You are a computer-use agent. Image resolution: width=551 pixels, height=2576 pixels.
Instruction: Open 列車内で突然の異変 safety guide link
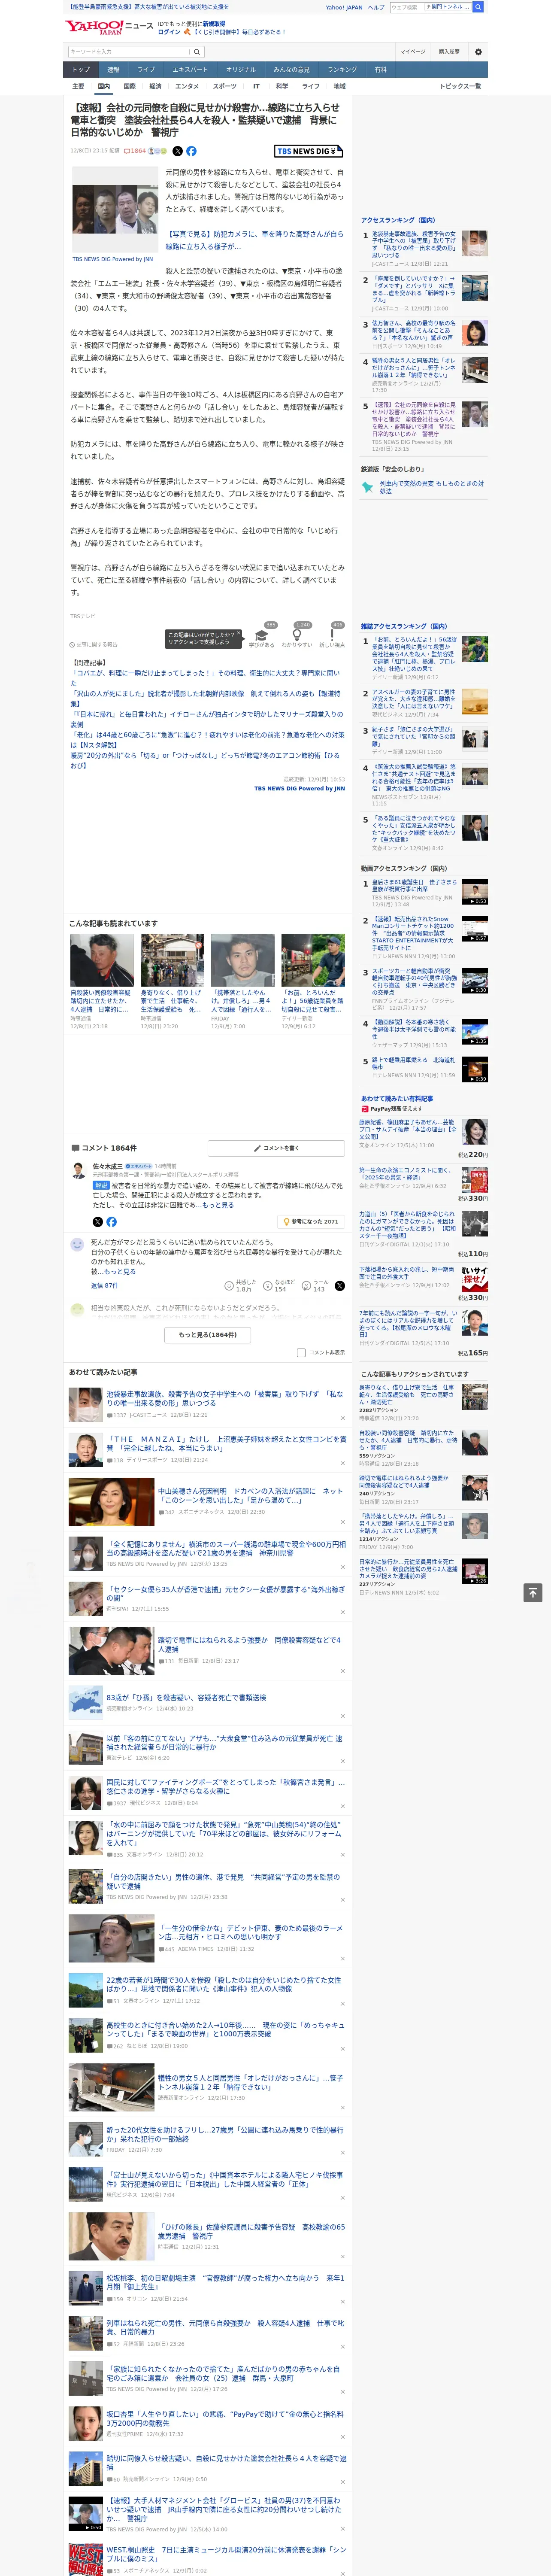click(432, 487)
